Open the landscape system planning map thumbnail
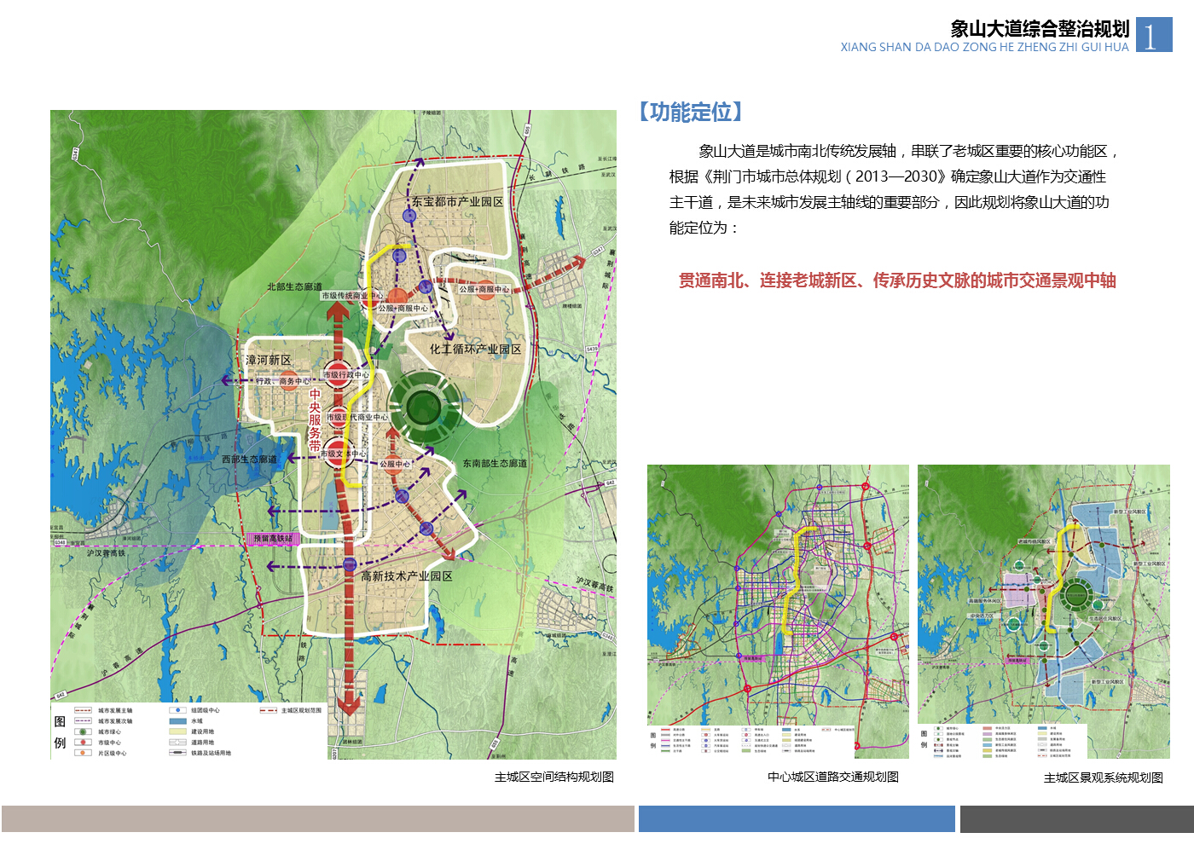The width and height of the screenshot is (1194, 844). coord(1043,610)
